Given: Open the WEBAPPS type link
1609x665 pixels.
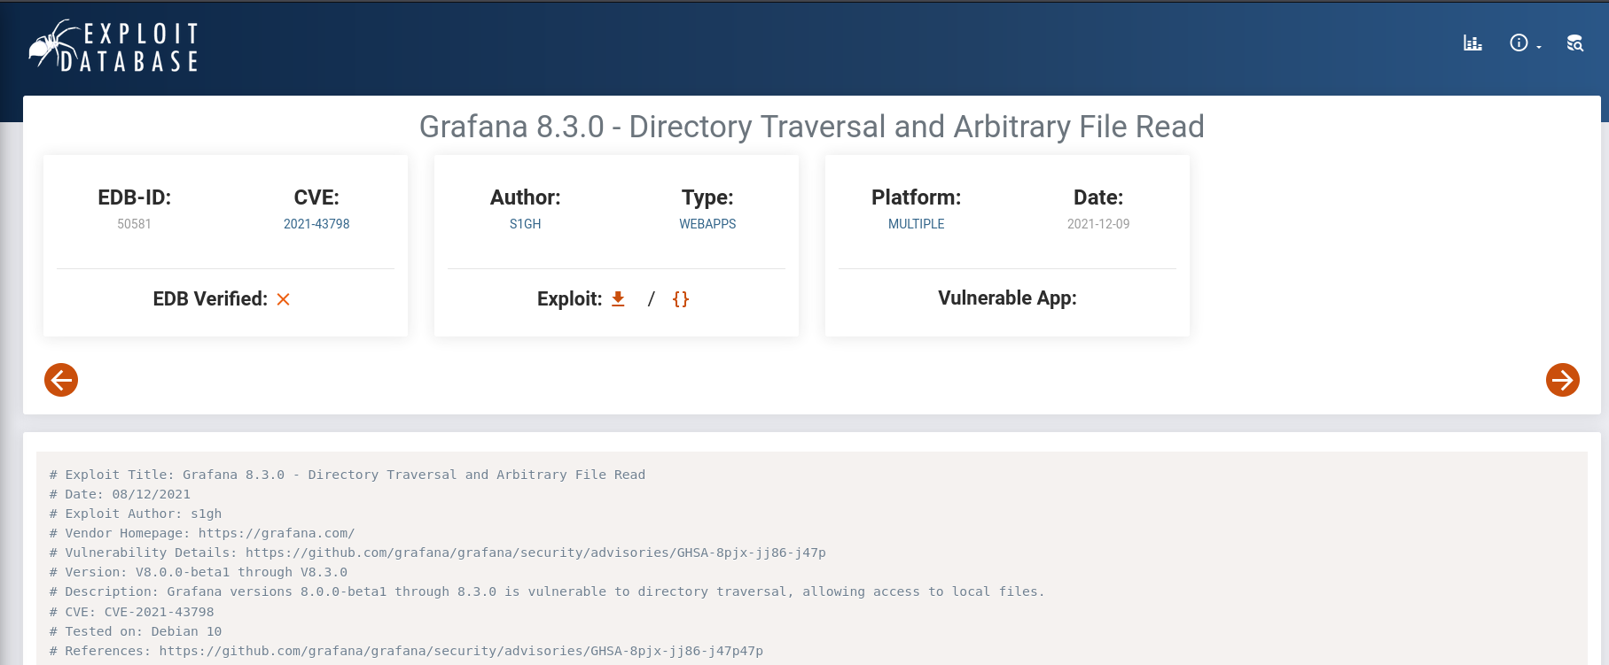Looking at the screenshot, I should [707, 224].
